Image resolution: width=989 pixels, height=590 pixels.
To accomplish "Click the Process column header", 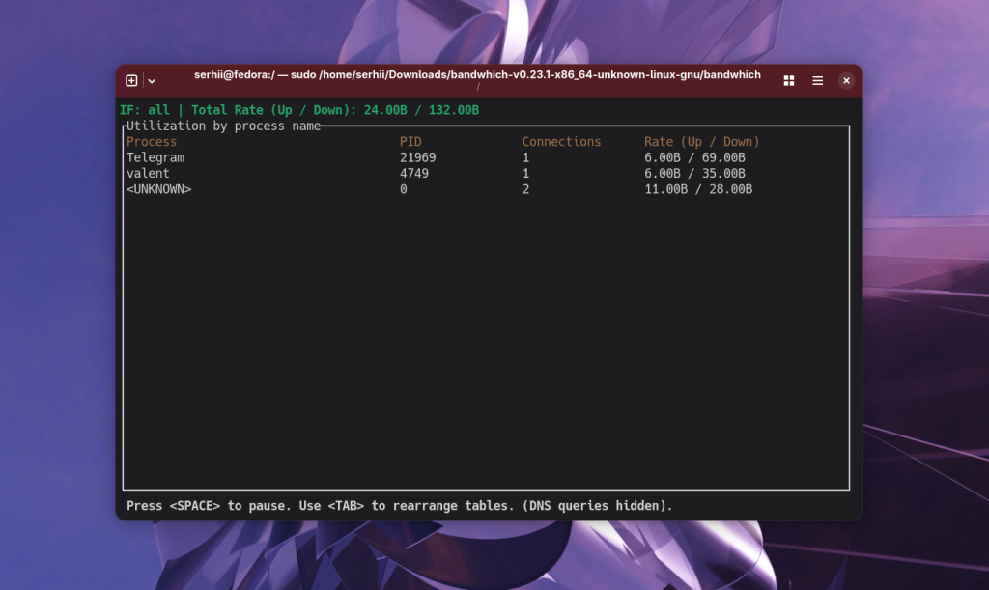I will pos(152,142).
